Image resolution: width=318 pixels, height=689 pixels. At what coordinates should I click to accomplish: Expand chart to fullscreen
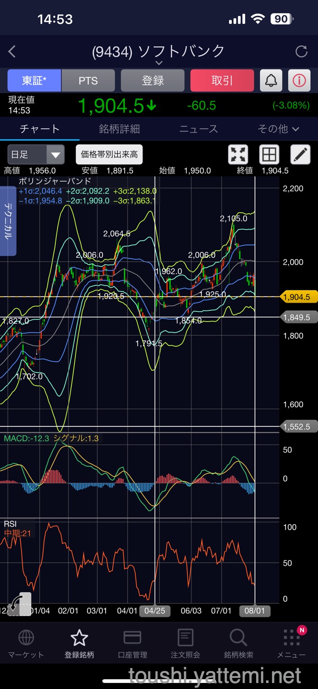click(238, 154)
